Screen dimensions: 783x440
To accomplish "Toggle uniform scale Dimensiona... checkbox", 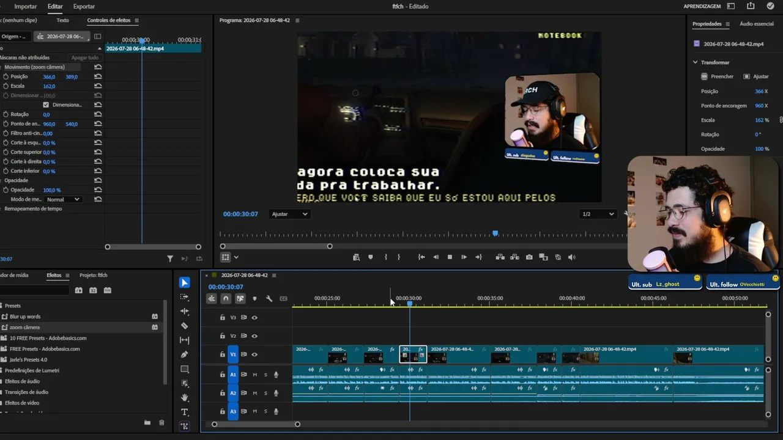I will tap(46, 105).
